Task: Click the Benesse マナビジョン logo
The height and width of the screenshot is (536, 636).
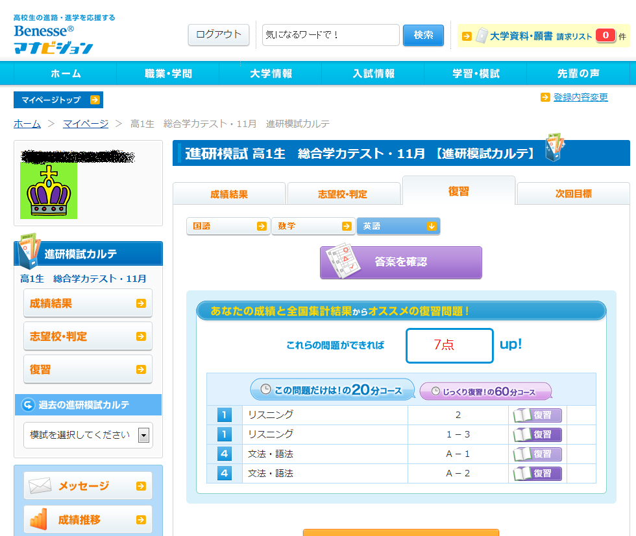Action: pos(53,39)
